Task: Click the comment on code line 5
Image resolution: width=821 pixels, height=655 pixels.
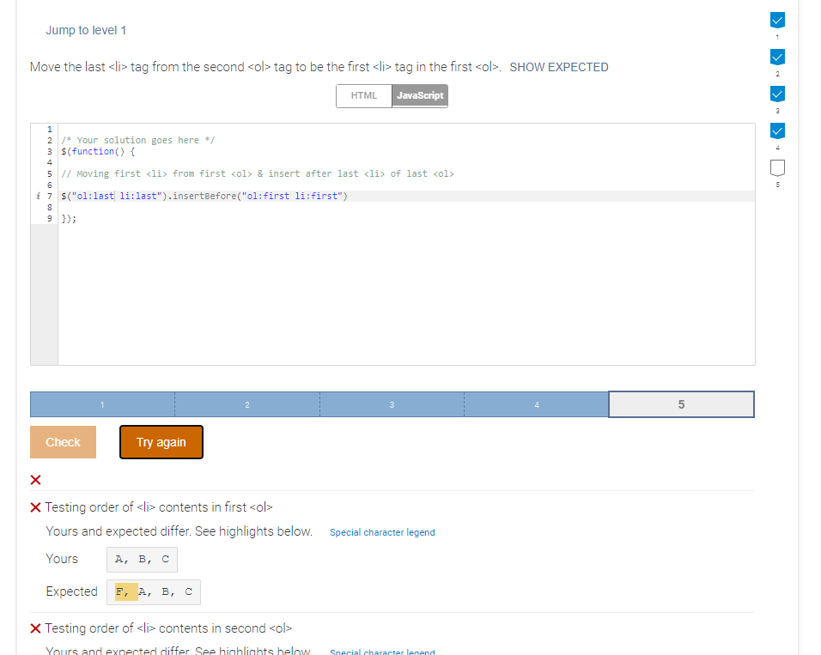Action: [x=257, y=173]
